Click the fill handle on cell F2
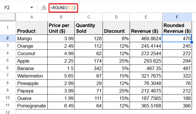 pos(192,42)
